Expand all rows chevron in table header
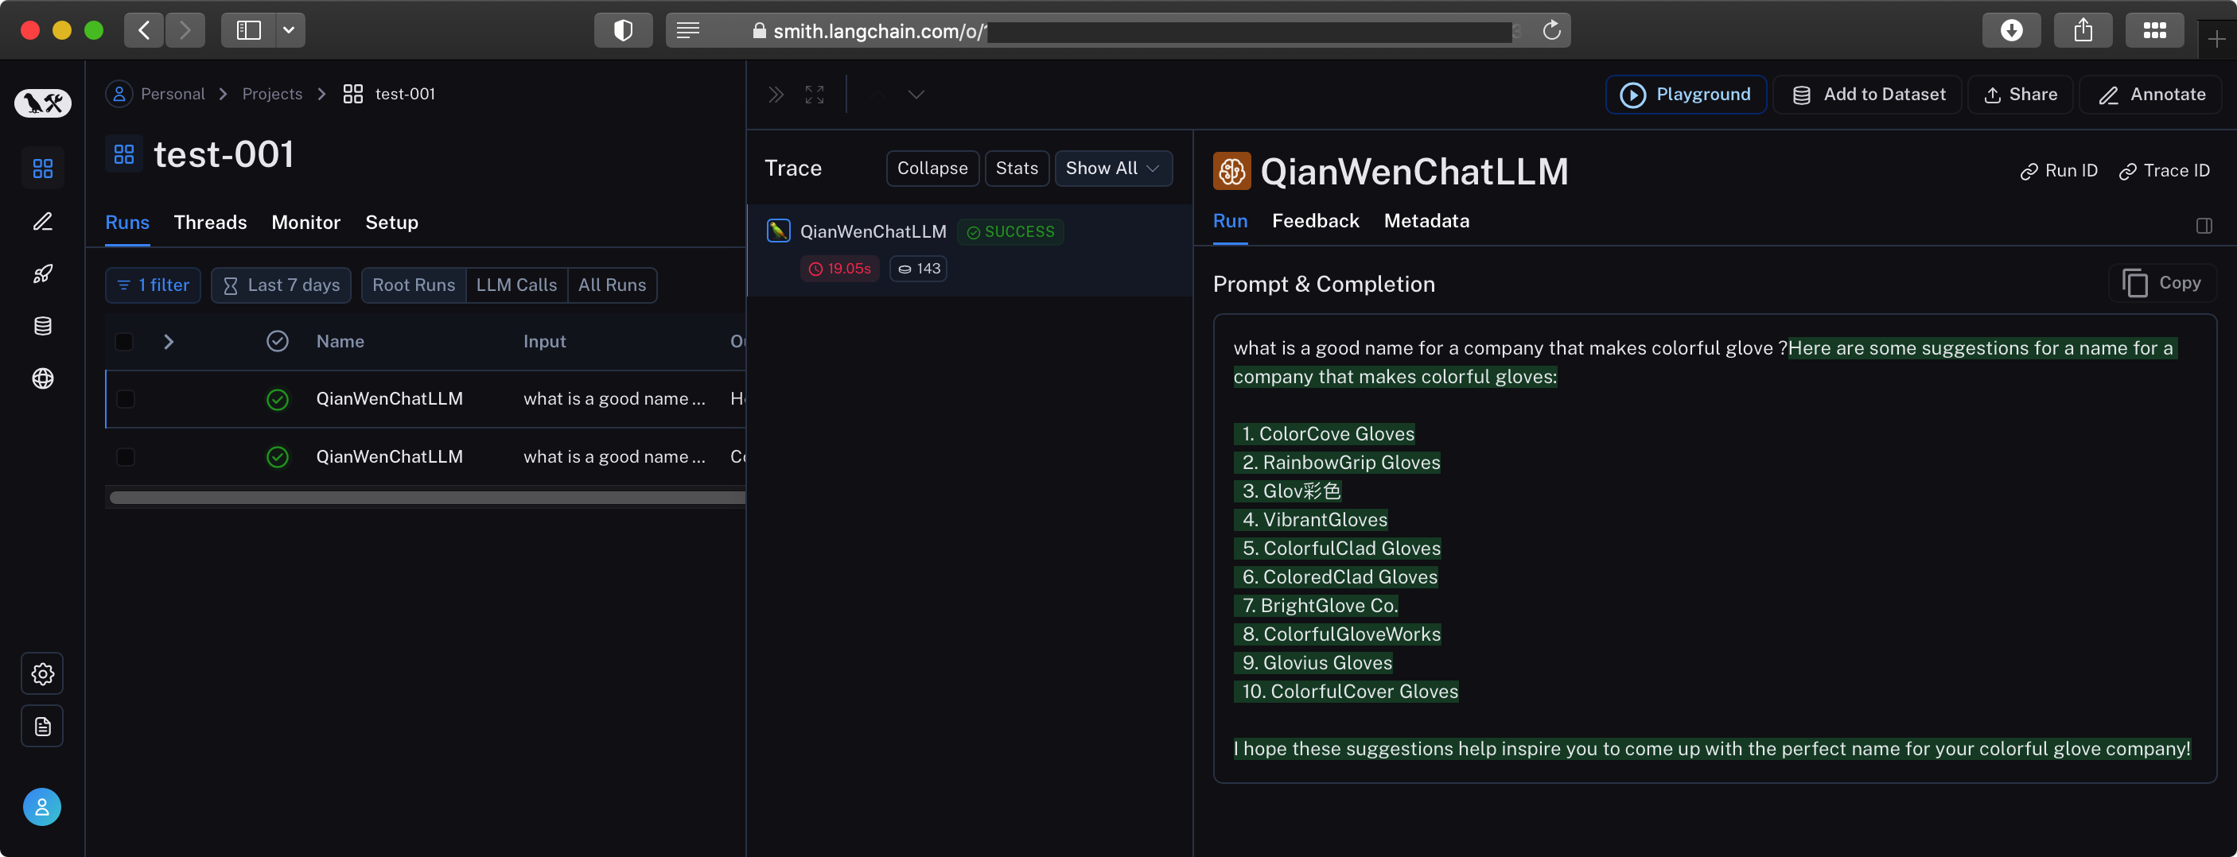This screenshot has width=2237, height=857. [x=169, y=342]
